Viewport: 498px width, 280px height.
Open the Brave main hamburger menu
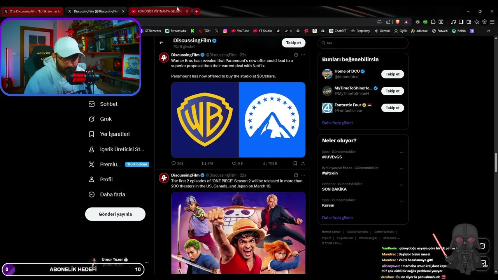pos(492,22)
